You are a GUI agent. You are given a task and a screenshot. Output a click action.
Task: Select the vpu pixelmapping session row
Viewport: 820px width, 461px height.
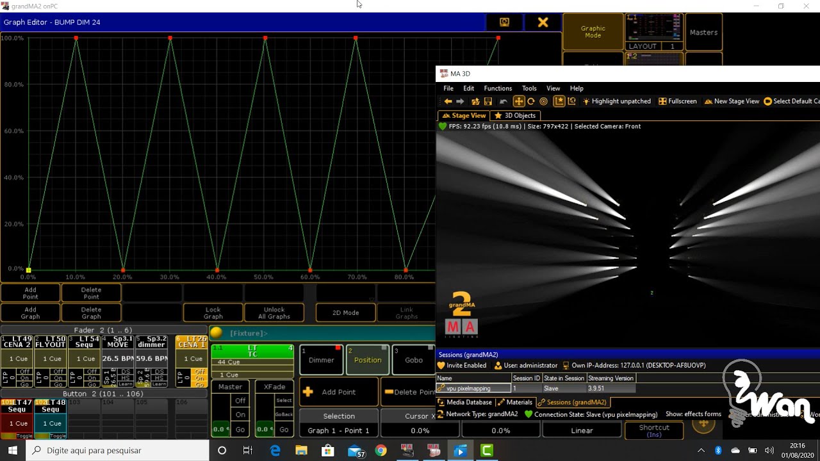536,388
